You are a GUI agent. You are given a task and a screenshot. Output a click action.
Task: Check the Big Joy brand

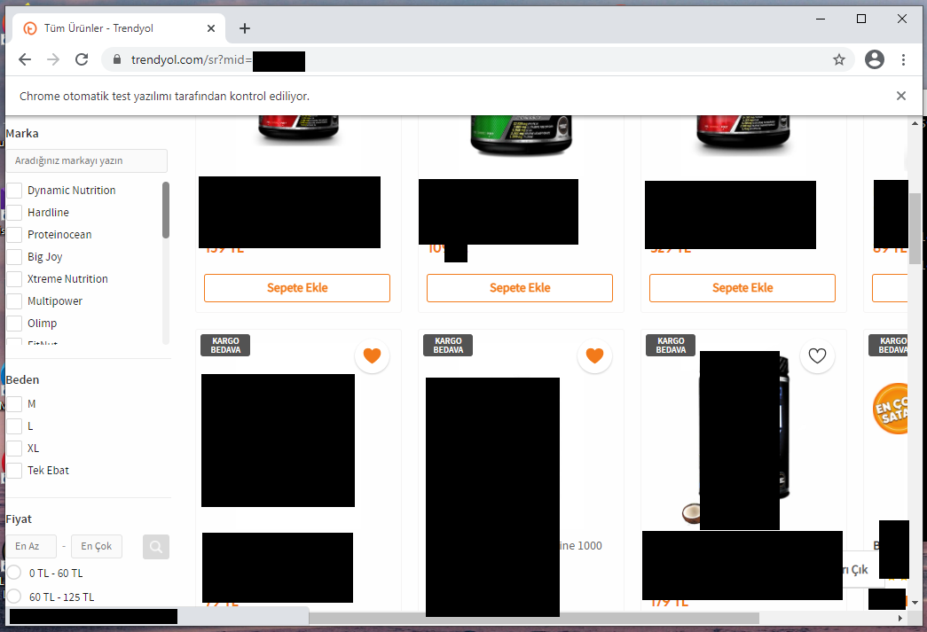coord(15,257)
